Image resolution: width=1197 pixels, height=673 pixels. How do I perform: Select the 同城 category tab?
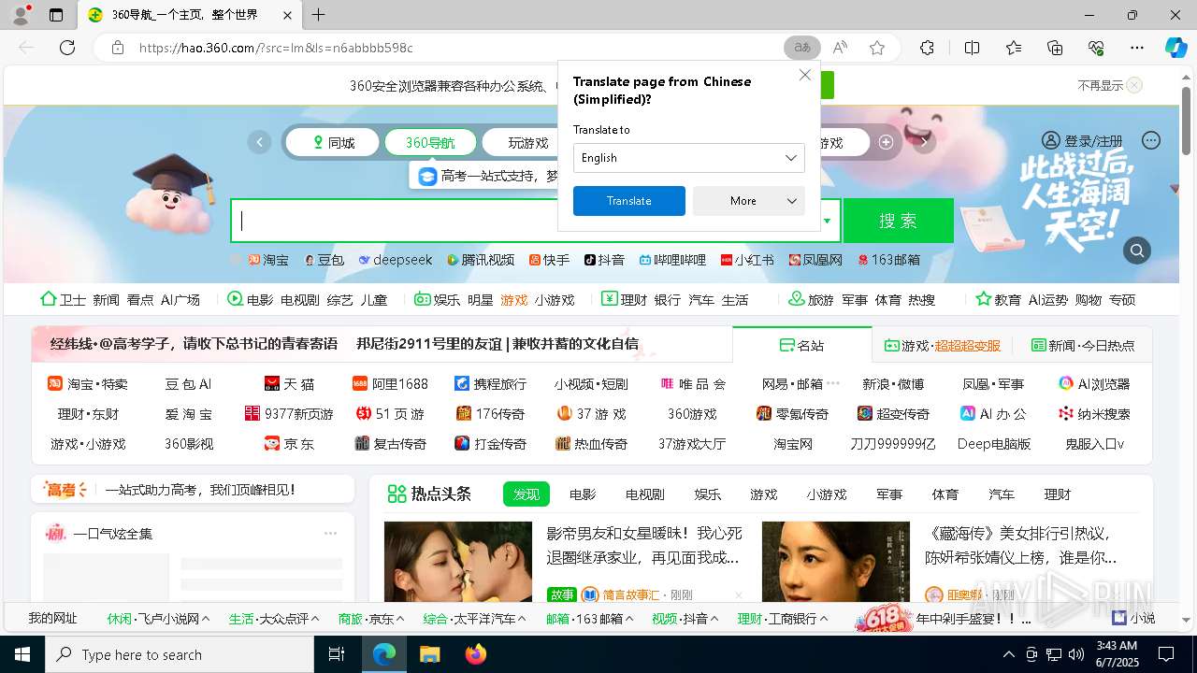coord(332,142)
